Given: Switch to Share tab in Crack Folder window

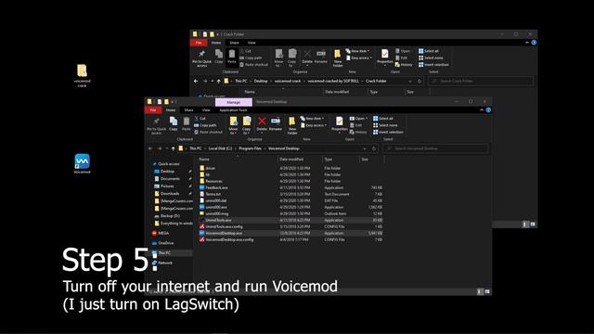Looking at the screenshot, I should point(234,43).
